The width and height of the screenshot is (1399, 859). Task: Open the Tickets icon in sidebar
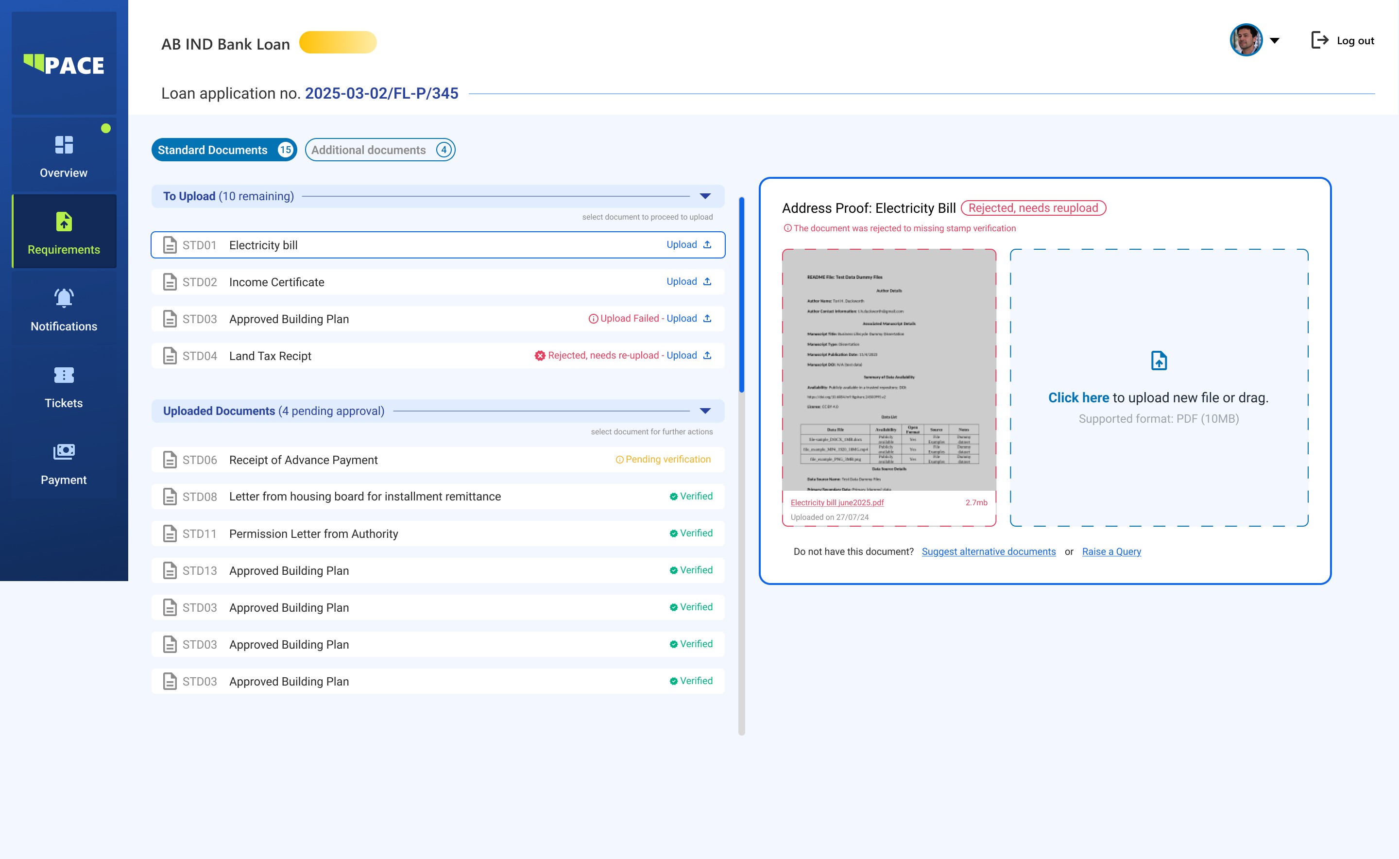coord(64,375)
